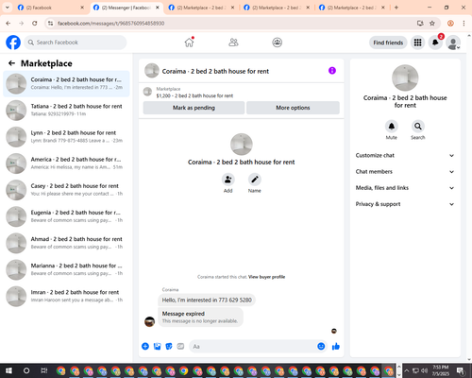
Task: Open Imran's conversation in the list
Action: tap(66, 296)
